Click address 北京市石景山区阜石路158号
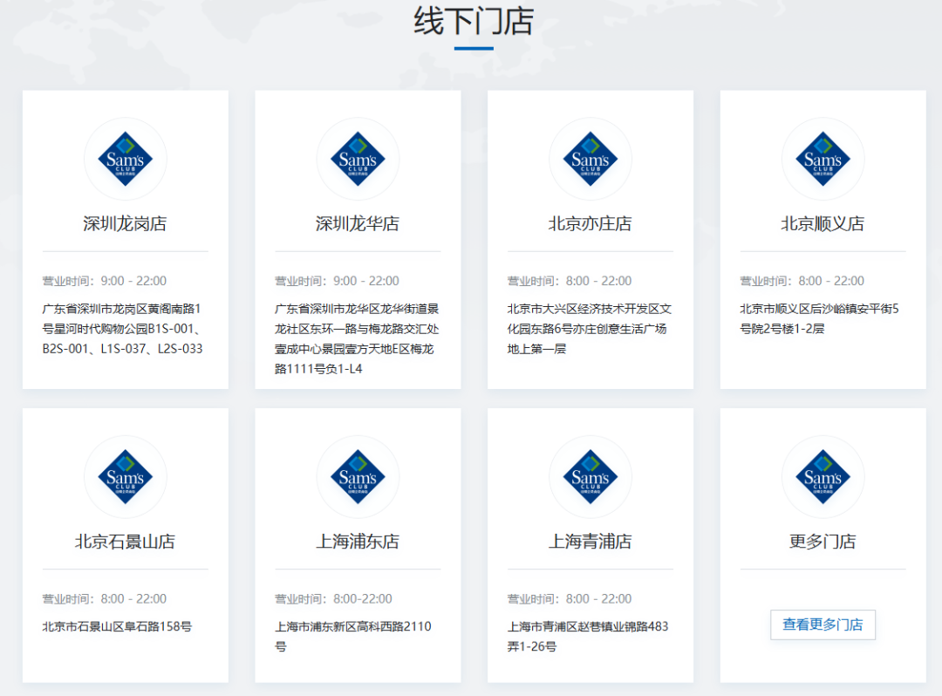This screenshot has height=696, width=942. [117, 626]
